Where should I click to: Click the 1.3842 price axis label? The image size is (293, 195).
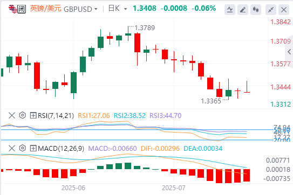(x=281, y=22)
